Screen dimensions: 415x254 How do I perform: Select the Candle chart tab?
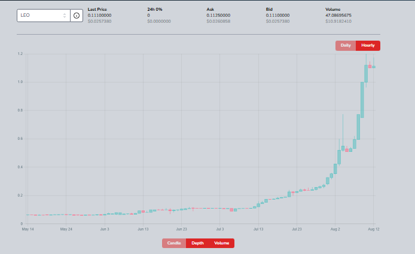click(174, 243)
